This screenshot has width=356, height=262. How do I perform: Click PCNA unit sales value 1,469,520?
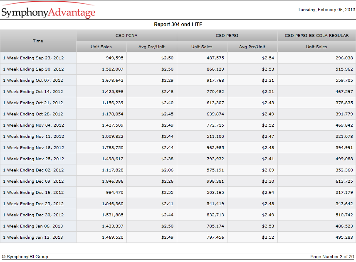point(113,238)
